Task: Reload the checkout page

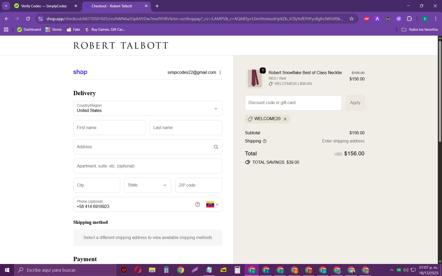Action: [x=28, y=19]
